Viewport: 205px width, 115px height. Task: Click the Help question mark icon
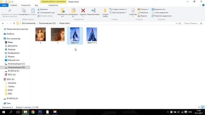203,5
